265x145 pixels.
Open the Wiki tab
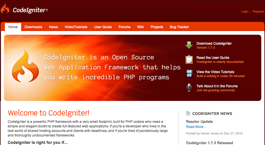140,27
